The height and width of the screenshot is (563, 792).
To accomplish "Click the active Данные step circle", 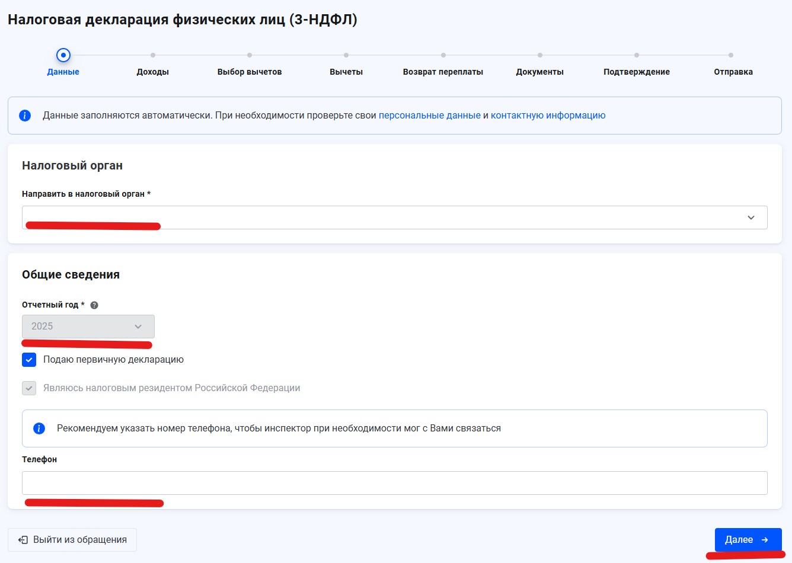I will click(63, 55).
